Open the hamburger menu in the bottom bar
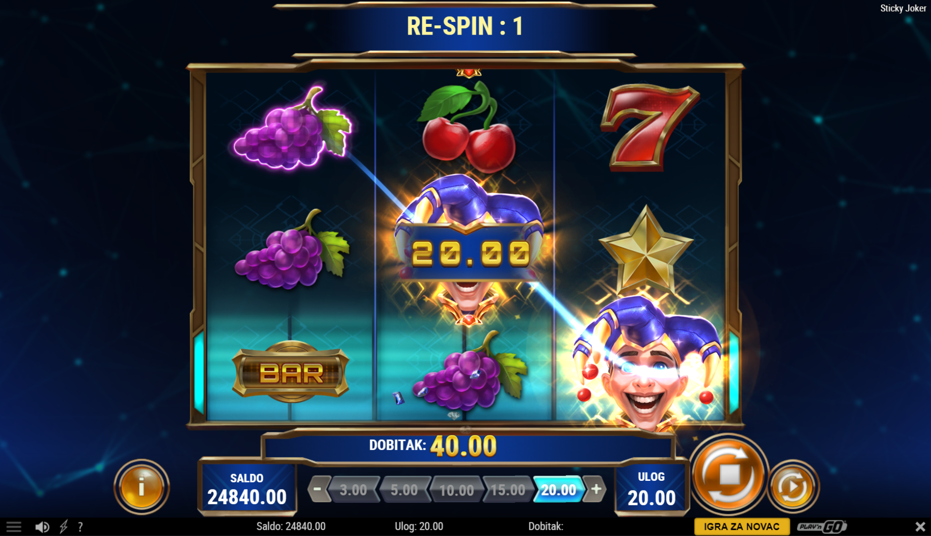Viewport: 931px width, 536px height. [x=14, y=527]
